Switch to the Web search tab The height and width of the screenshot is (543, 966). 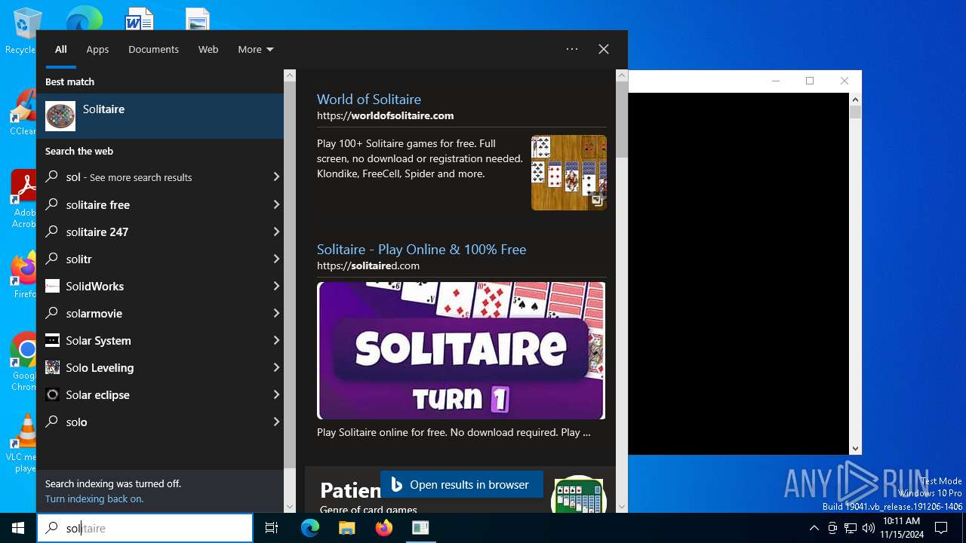(208, 49)
